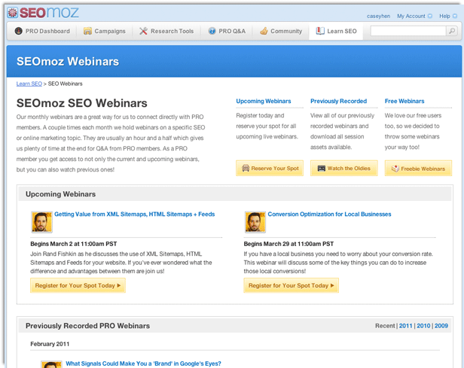Open the Getting Value from XML Sitemaps link
Viewport: 464px width, 368px height.
pos(134,214)
